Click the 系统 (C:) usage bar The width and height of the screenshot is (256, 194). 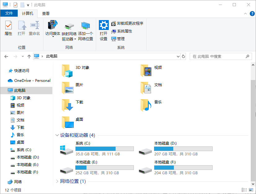tap(104, 149)
